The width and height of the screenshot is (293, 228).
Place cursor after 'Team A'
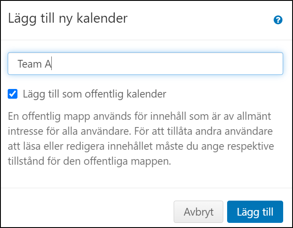(52, 64)
